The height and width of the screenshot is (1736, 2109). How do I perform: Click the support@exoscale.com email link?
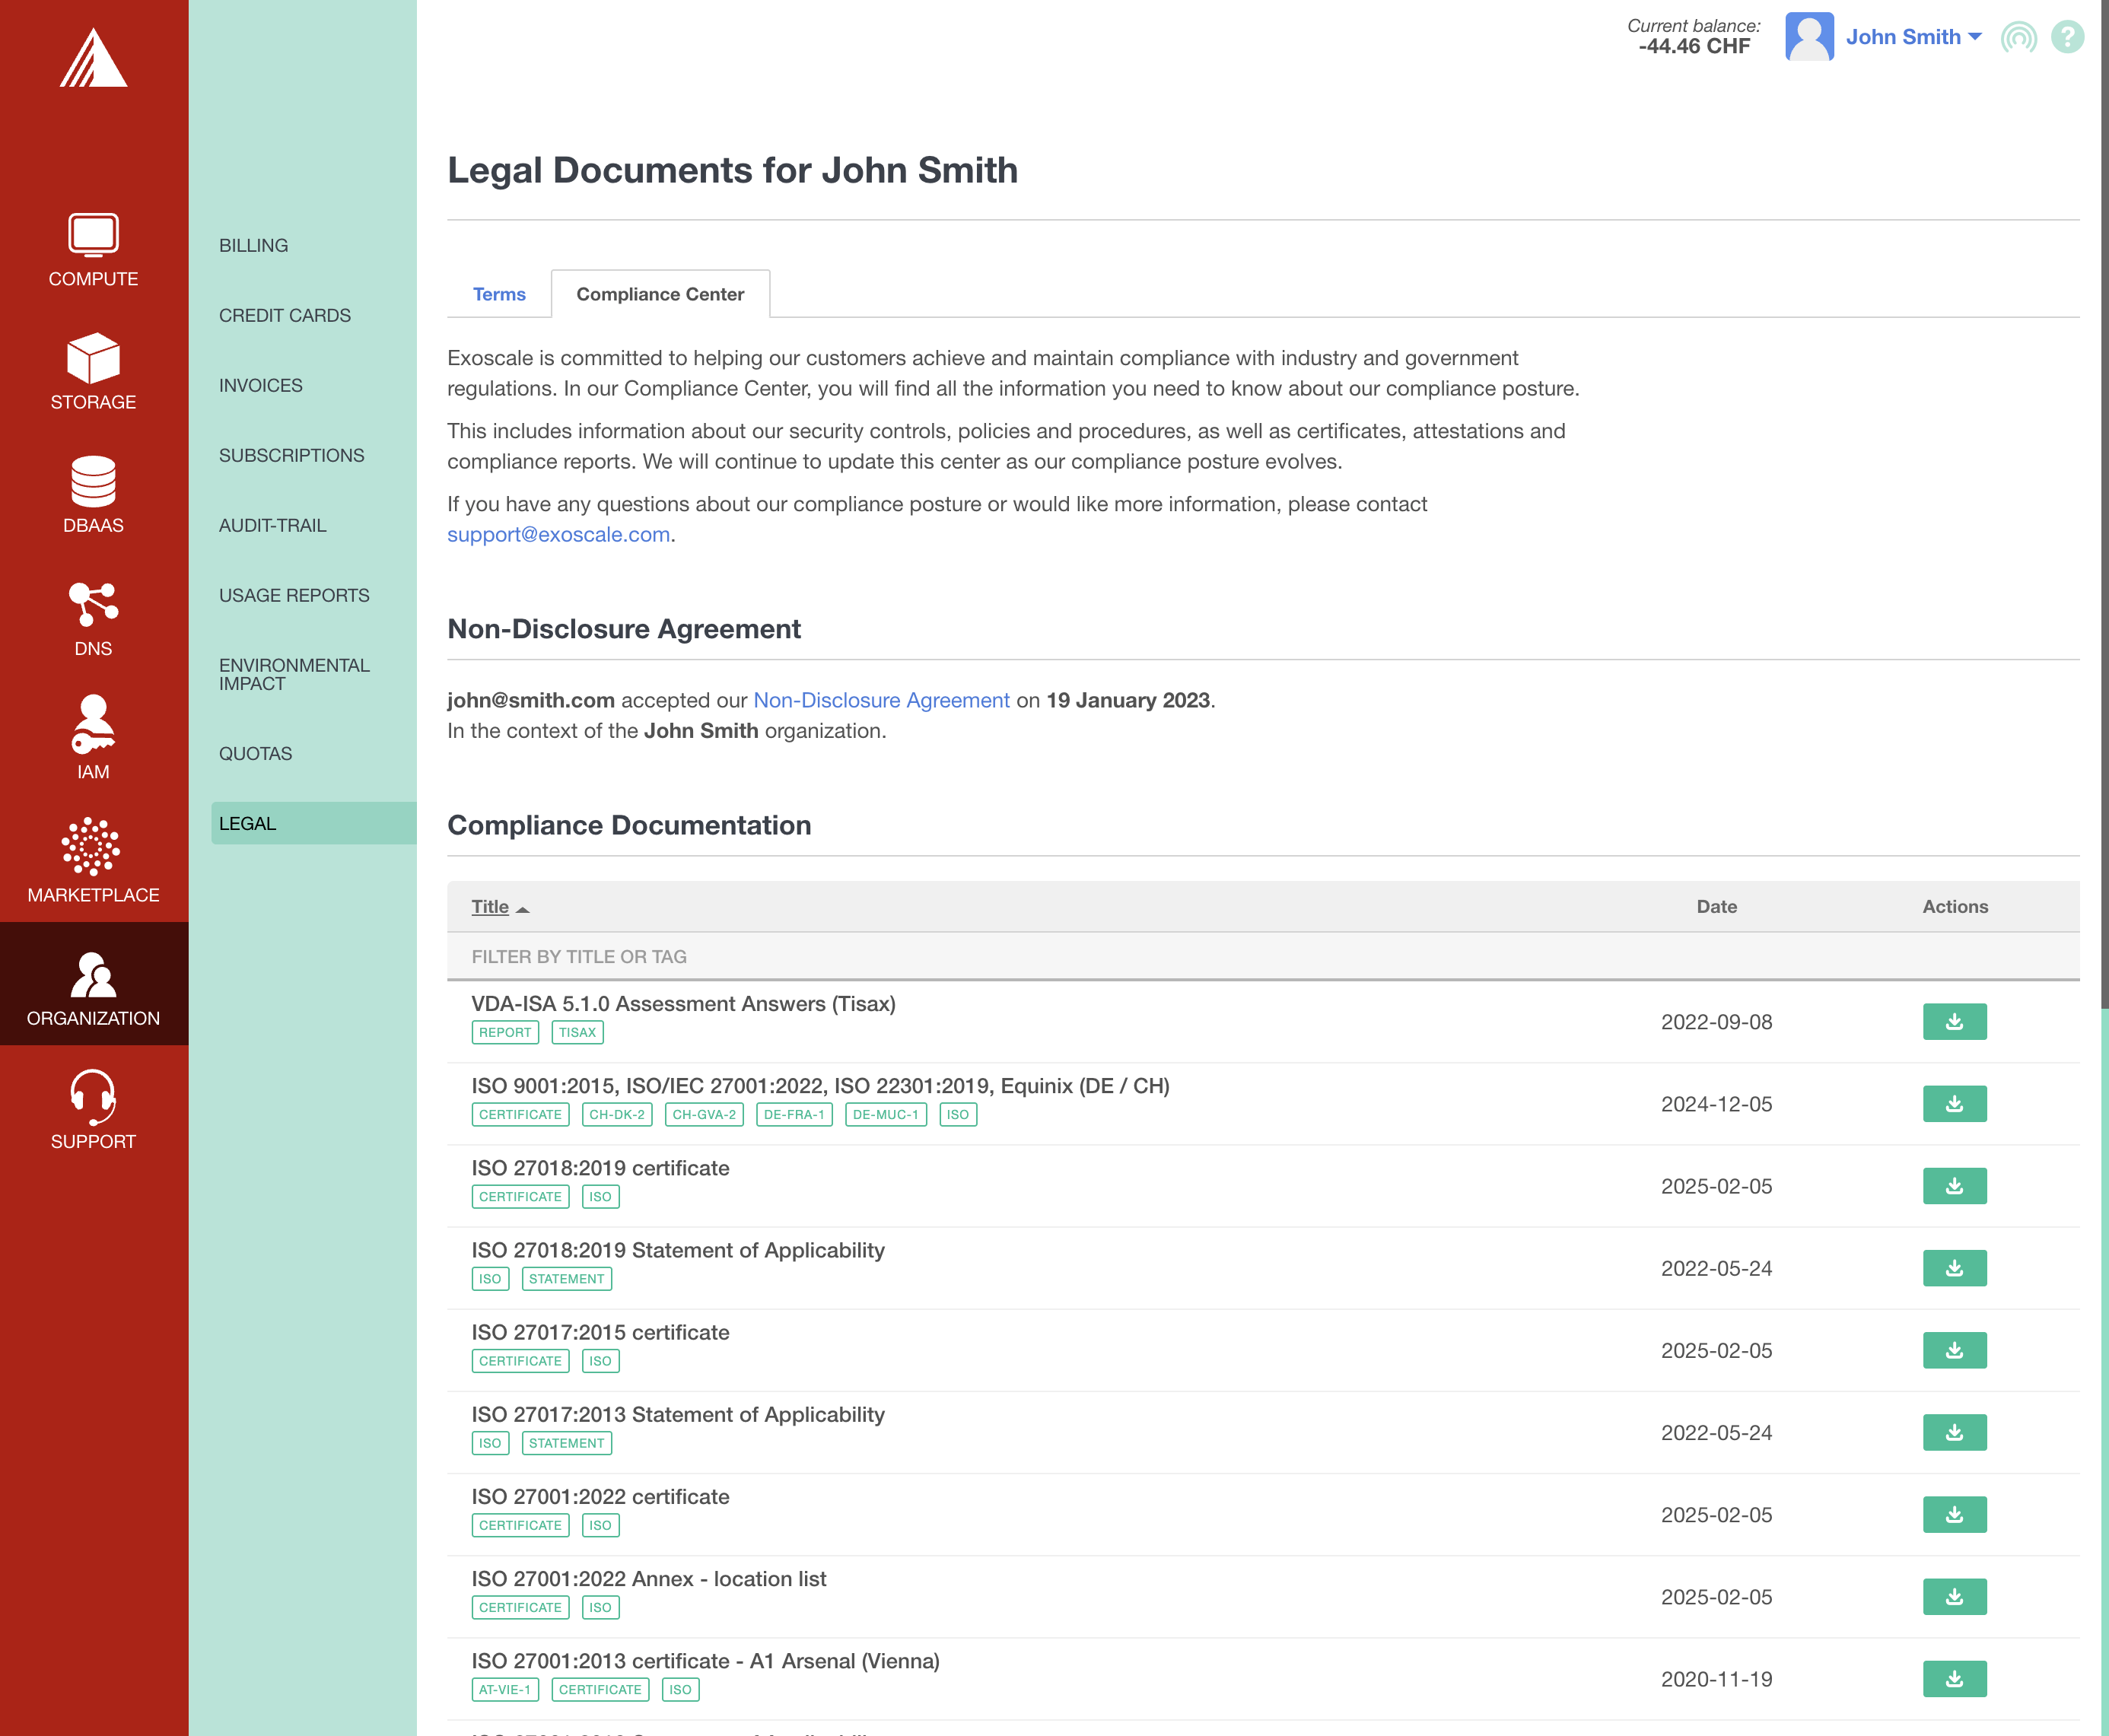558,535
